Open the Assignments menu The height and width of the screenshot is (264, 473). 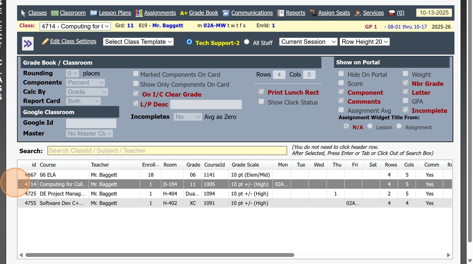160,13
